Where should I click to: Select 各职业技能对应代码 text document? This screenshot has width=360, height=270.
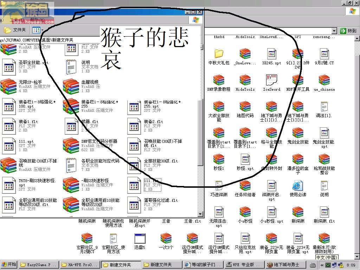pos(93,166)
